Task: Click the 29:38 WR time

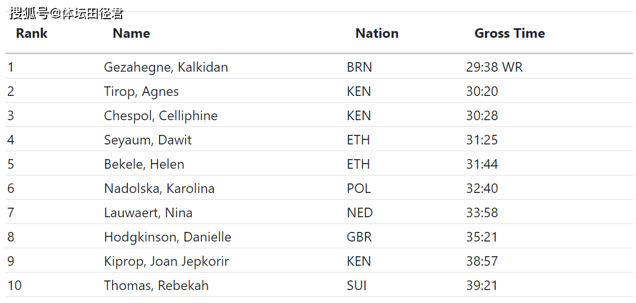Action: click(494, 67)
